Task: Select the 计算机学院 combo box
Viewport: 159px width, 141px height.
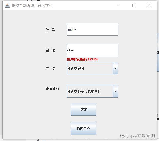Action: (92, 68)
